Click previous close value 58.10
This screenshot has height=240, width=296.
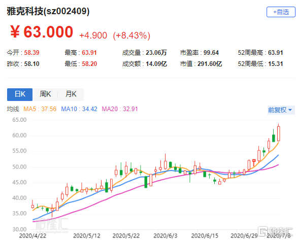(x=31, y=64)
